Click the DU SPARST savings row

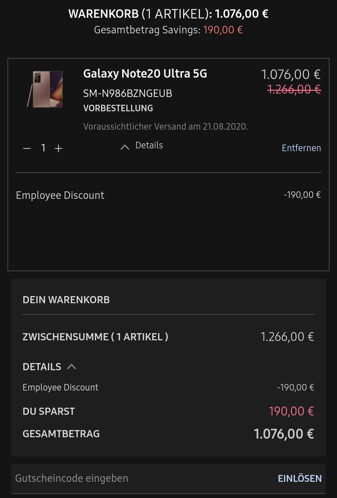pyautogui.click(x=168, y=411)
